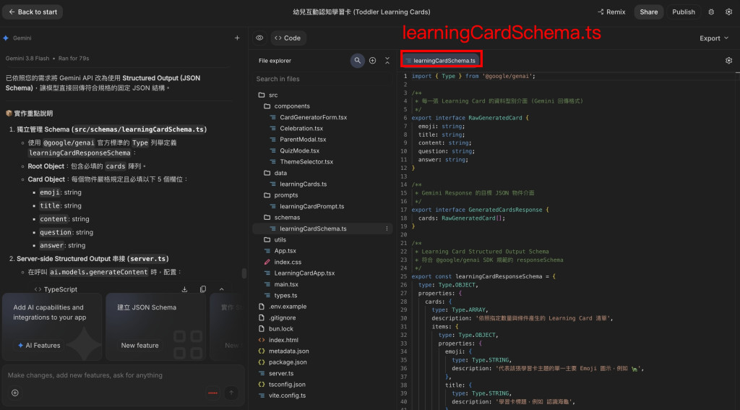Switch to preview with the eye icon

click(259, 38)
